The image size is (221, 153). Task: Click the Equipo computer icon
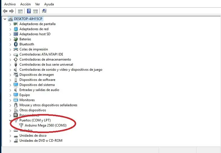[16, 95]
